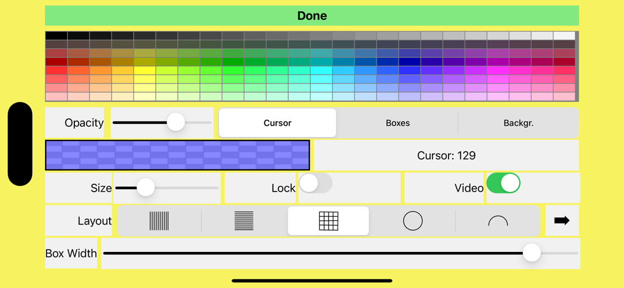Click the blue checkered color preview box

click(177, 155)
